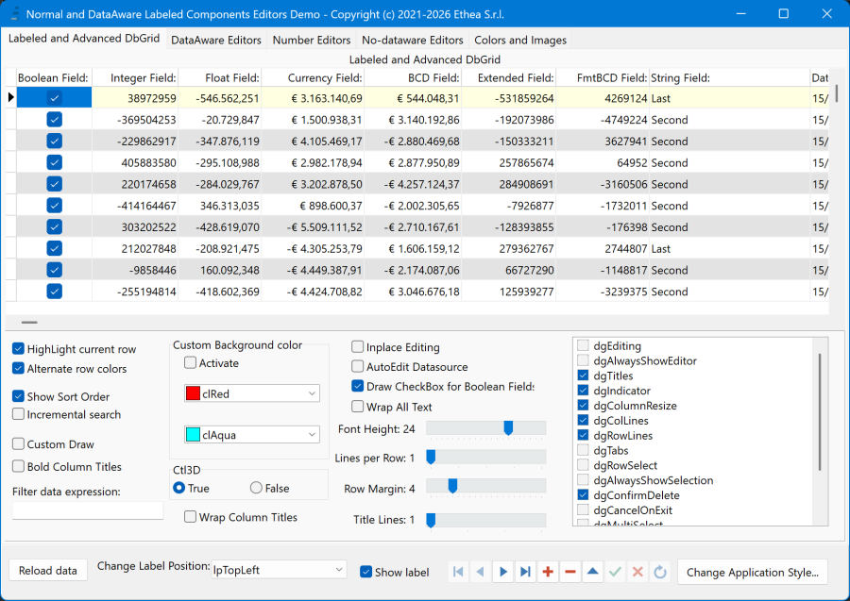
Task: Click the Font Height slider thumb
Action: [508, 428]
